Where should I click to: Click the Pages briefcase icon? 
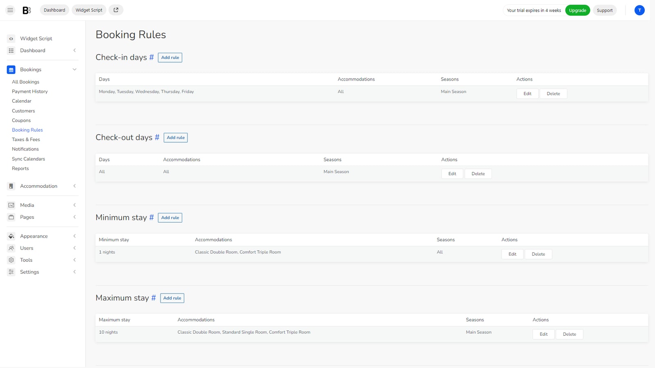(x=11, y=217)
